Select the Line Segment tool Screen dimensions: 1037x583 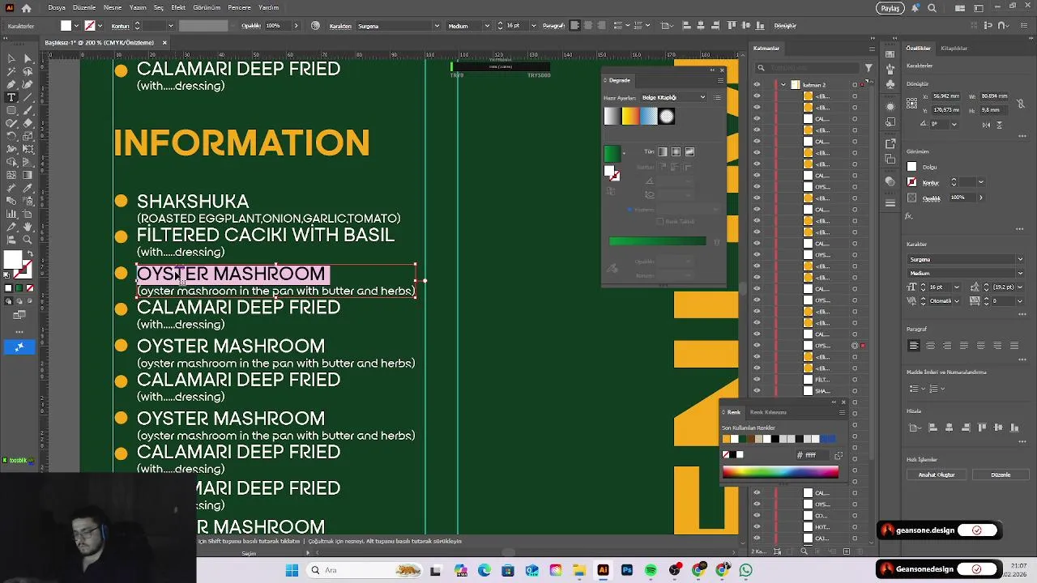click(x=28, y=97)
